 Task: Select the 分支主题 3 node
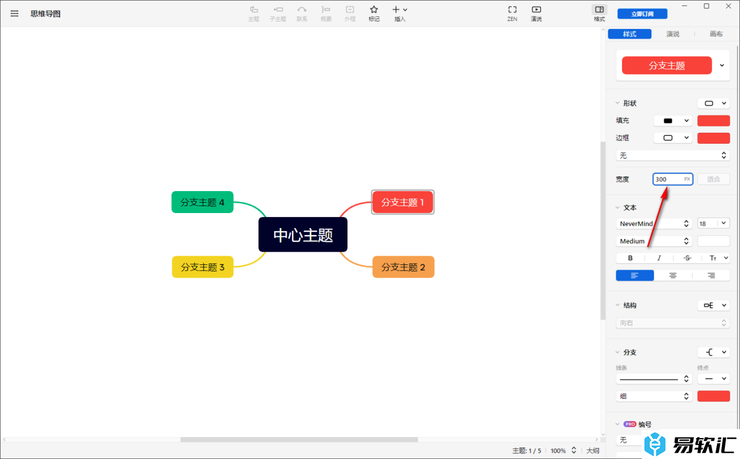coord(203,267)
